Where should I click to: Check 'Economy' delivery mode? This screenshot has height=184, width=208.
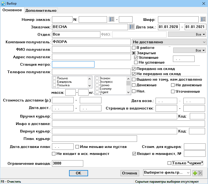97,88
